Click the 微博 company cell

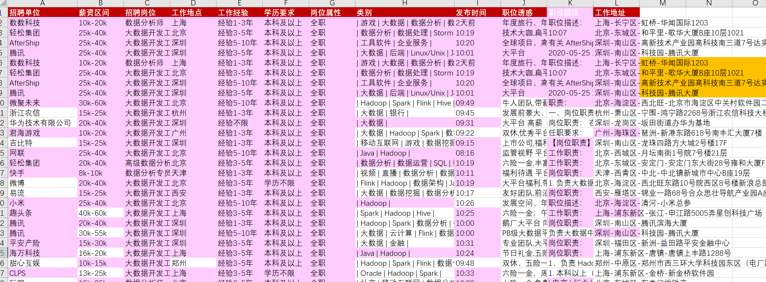point(42,183)
